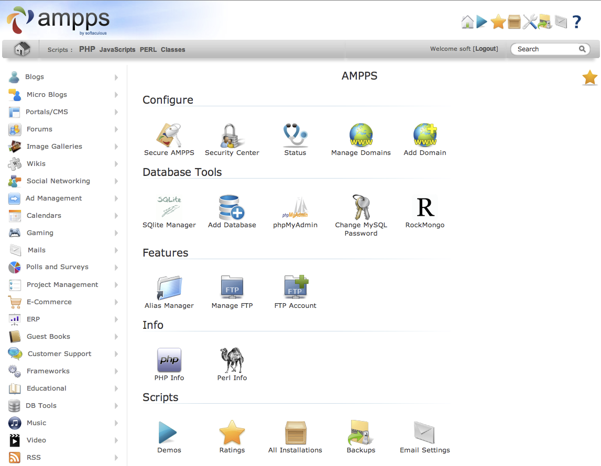Screen dimensions: 601x466
Task: Select Classes in the scripts bar
Action: click(173, 49)
